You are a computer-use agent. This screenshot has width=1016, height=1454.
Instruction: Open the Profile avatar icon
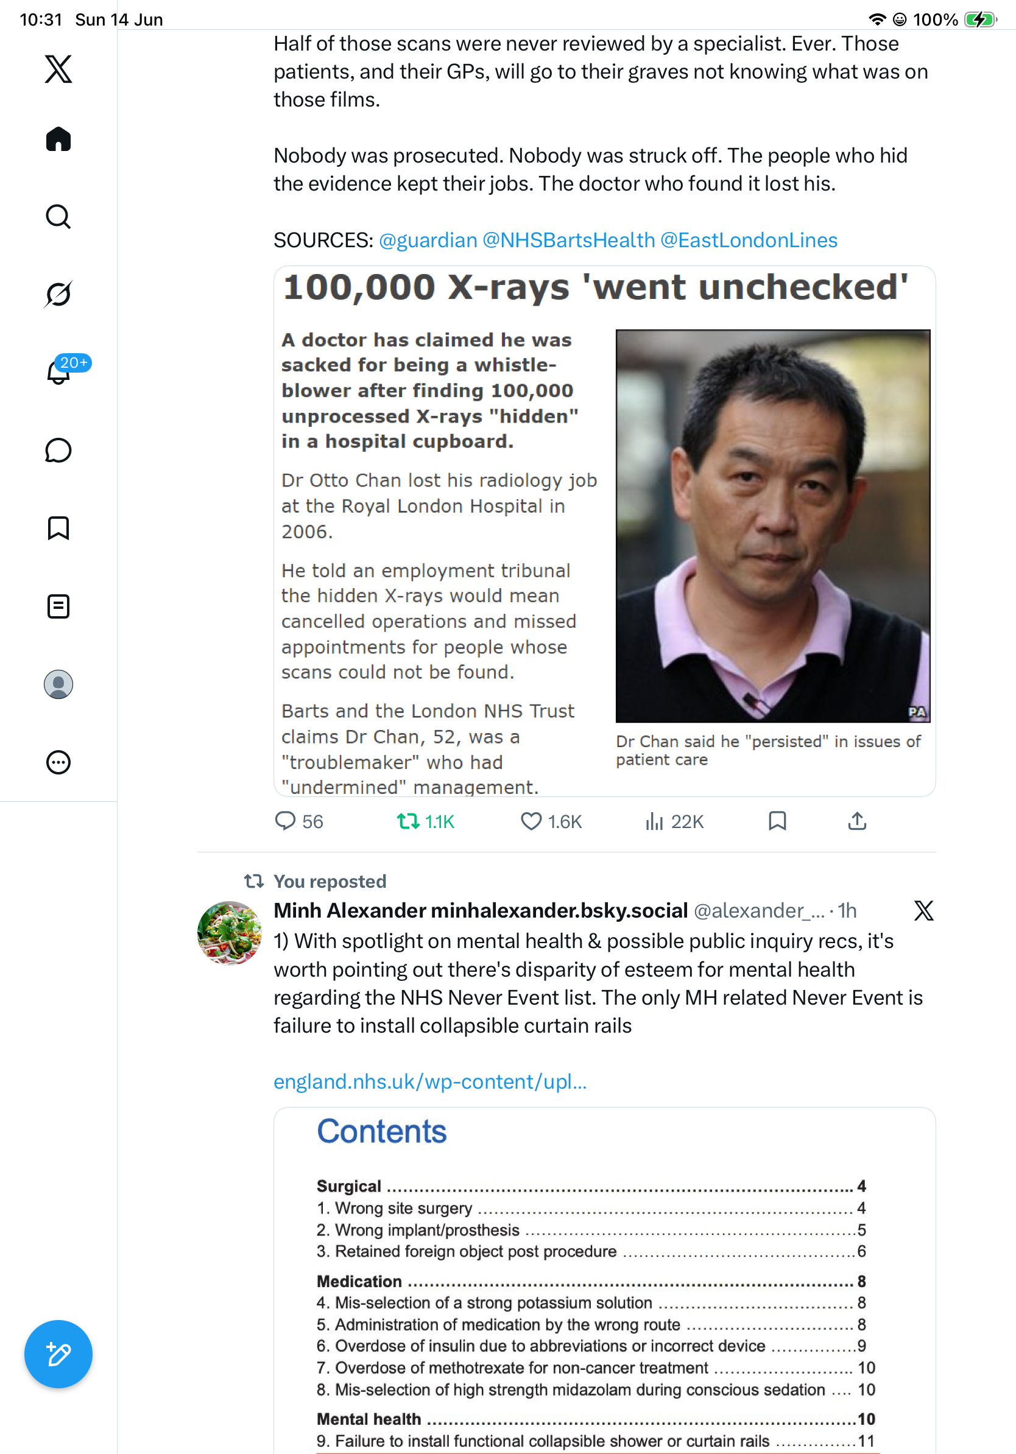(x=58, y=684)
